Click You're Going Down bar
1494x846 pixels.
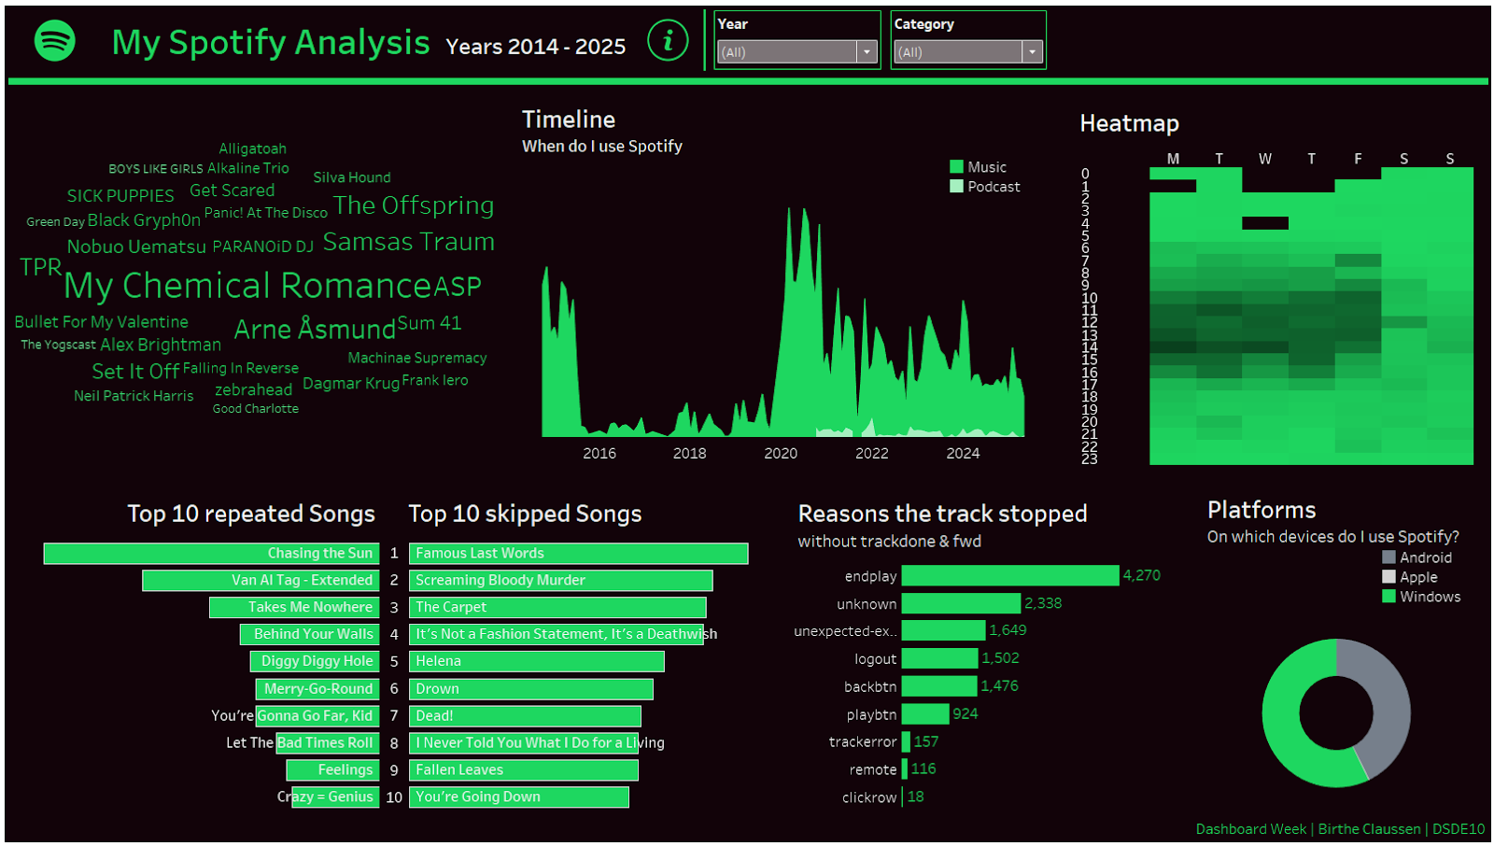point(519,797)
